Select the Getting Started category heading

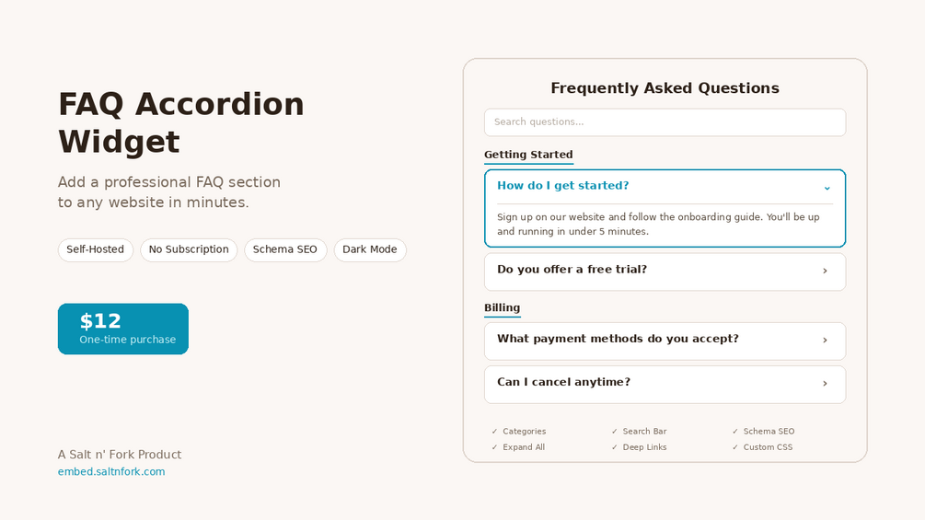pyautogui.click(x=528, y=155)
